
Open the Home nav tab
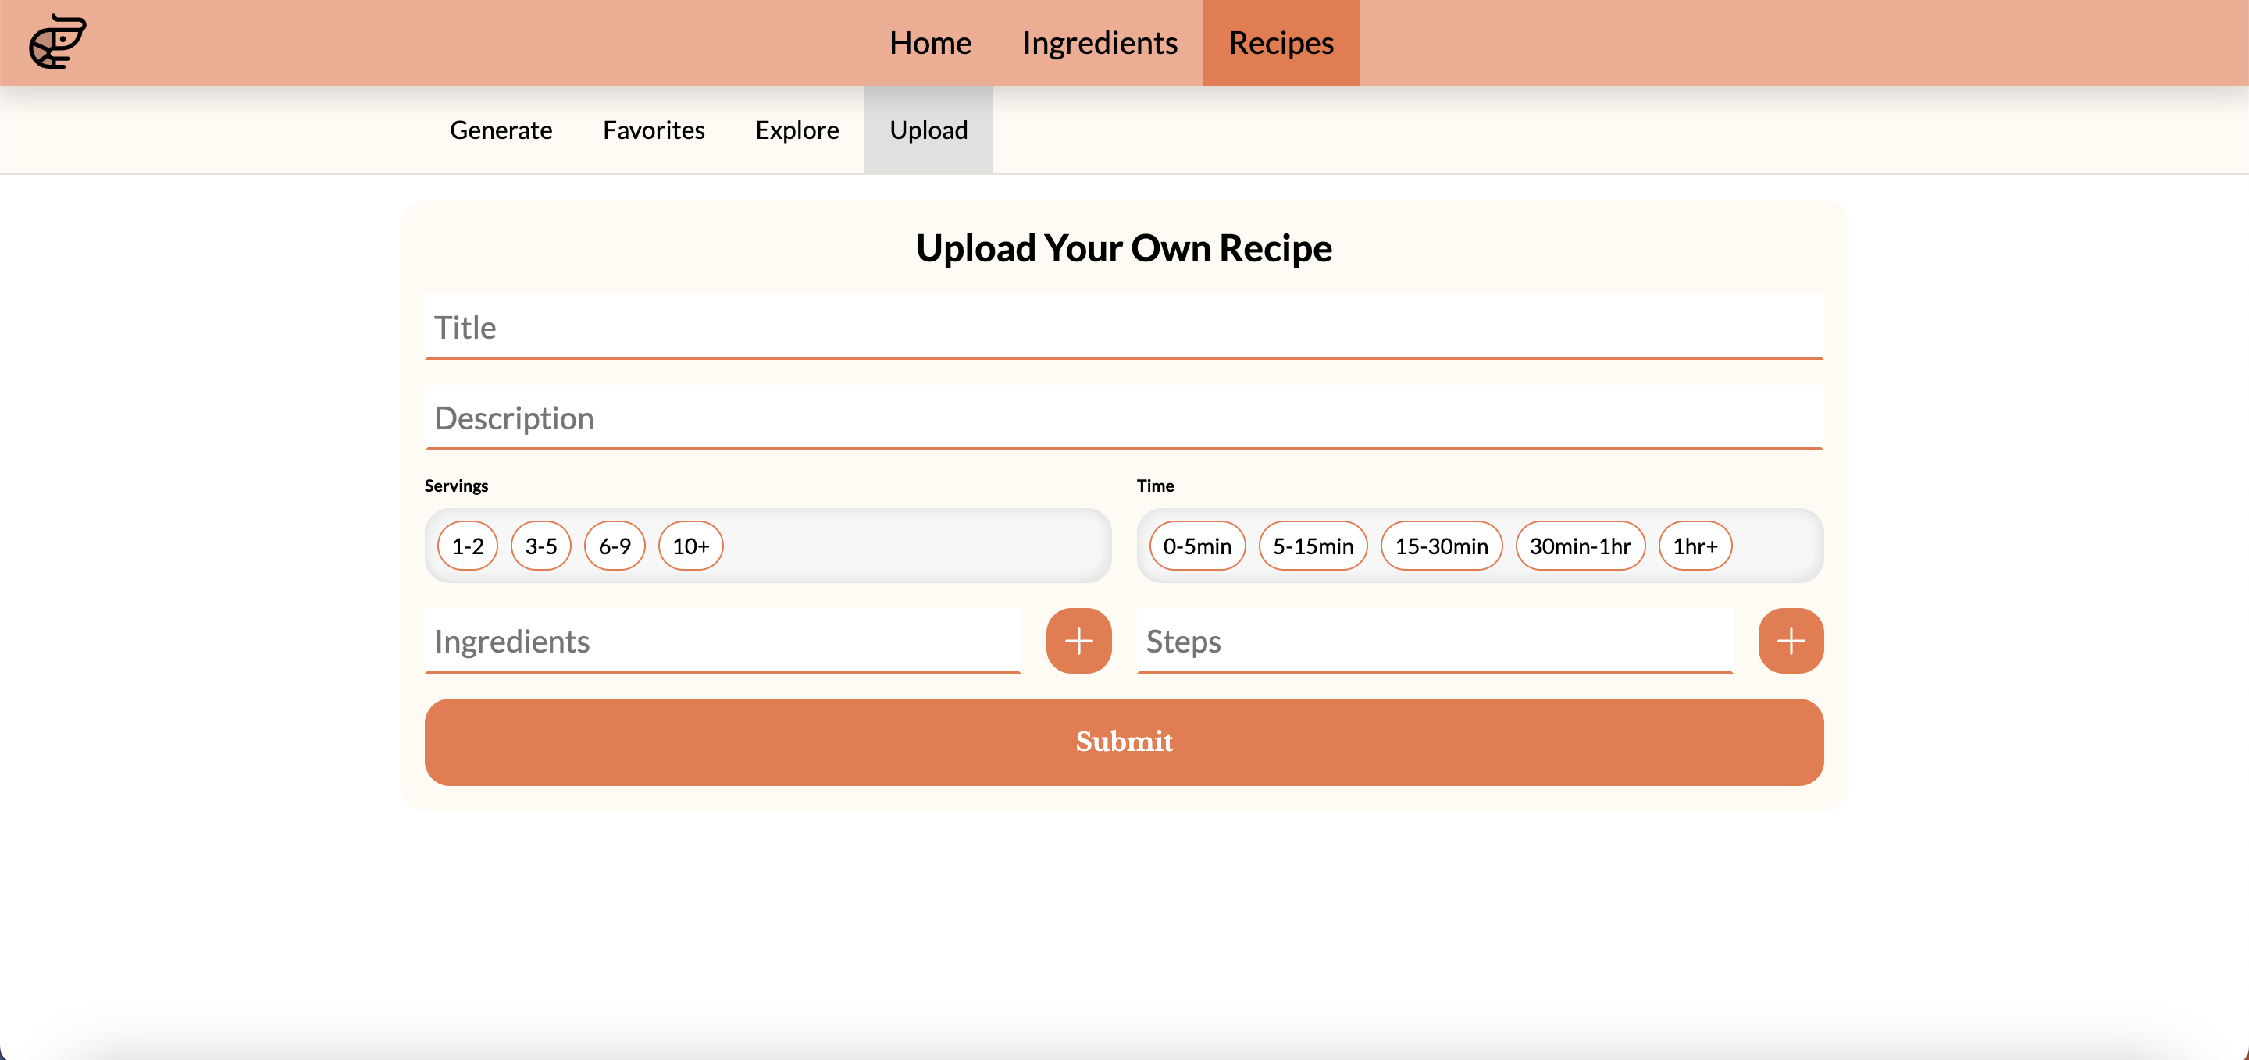(x=930, y=43)
